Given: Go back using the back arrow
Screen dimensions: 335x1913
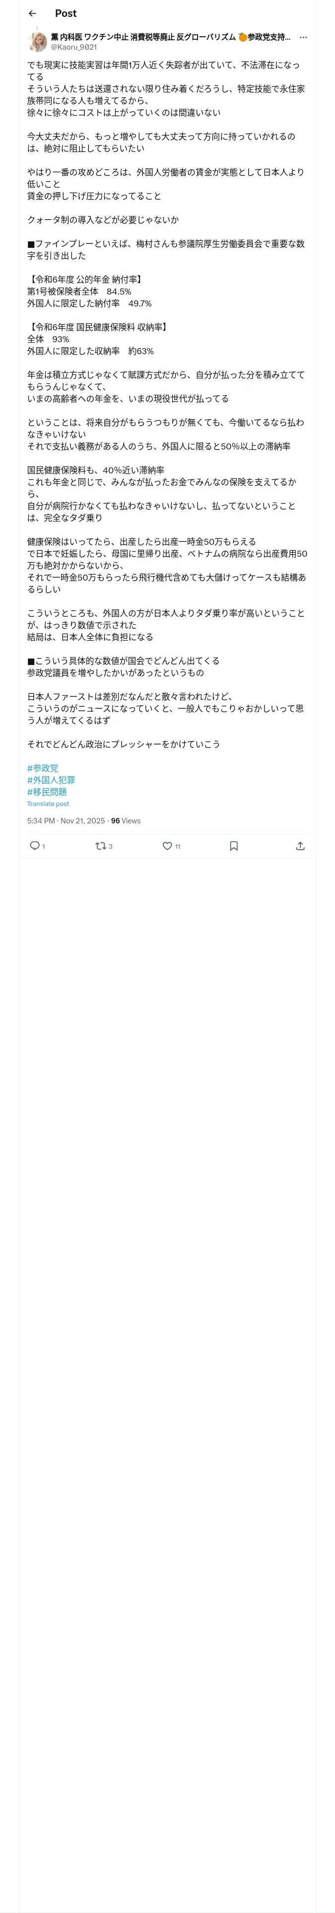Looking at the screenshot, I should point(32,13).
